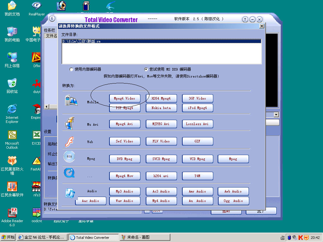Choose the Au Audio format
This screenshot has width=323, height=242.
tap(197, 201)
